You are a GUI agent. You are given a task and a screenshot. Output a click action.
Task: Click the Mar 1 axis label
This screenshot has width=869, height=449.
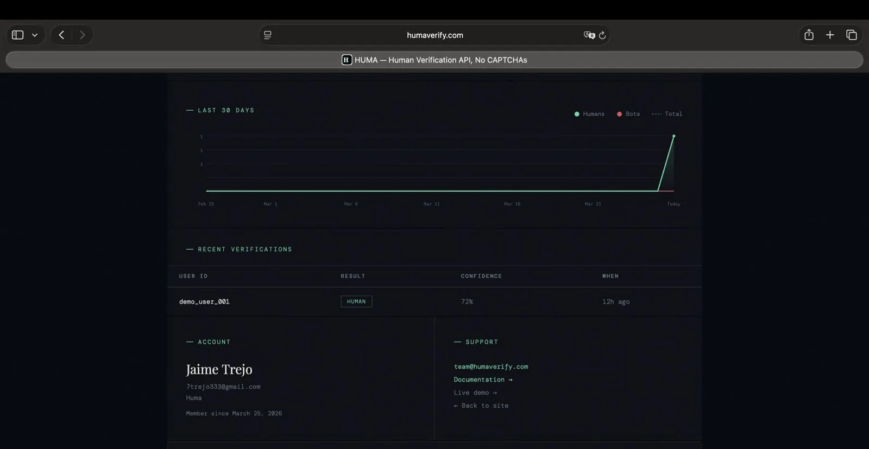[270, 204]
